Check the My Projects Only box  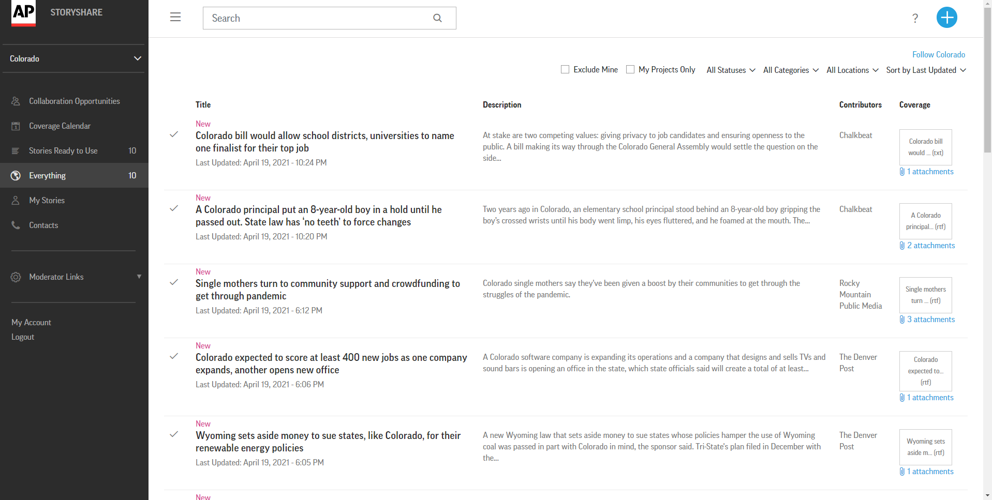[x=630, y=69]
